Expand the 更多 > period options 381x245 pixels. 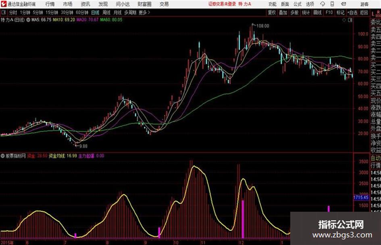tap(144, 12)
